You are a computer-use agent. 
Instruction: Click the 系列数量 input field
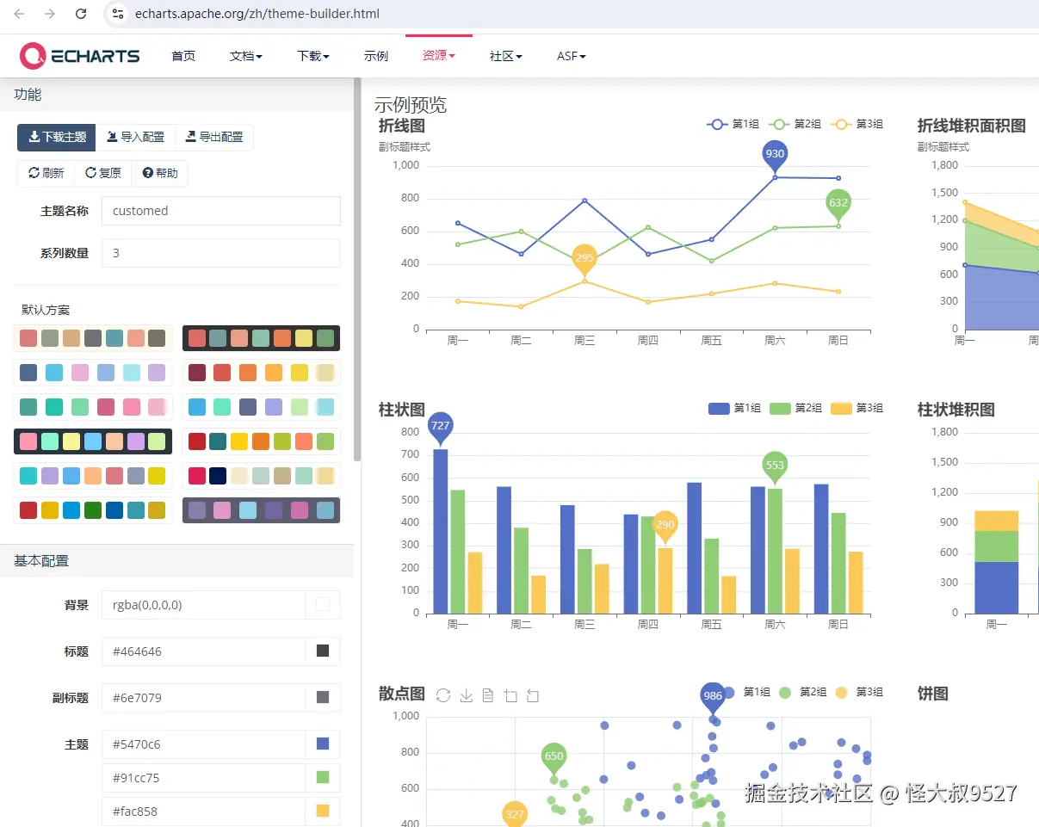click(x=221, y=253)
